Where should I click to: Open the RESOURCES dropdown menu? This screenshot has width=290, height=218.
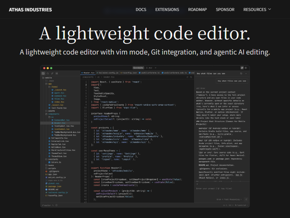click(257, 9)
